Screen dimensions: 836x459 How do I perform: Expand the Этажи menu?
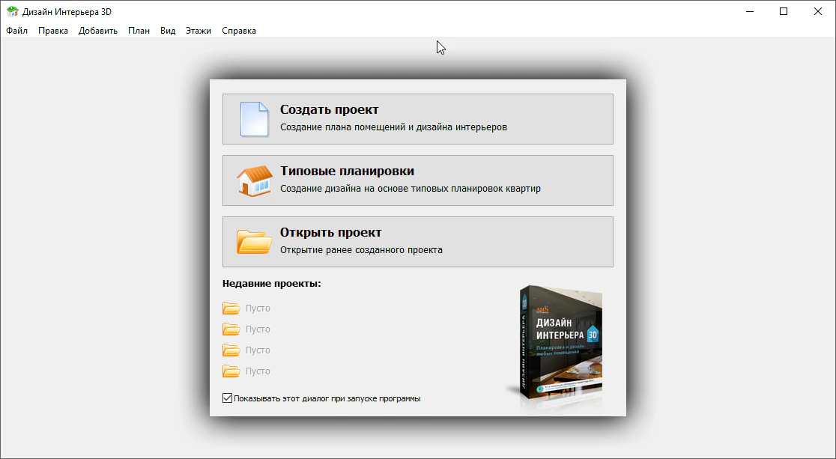coord(199,31)
